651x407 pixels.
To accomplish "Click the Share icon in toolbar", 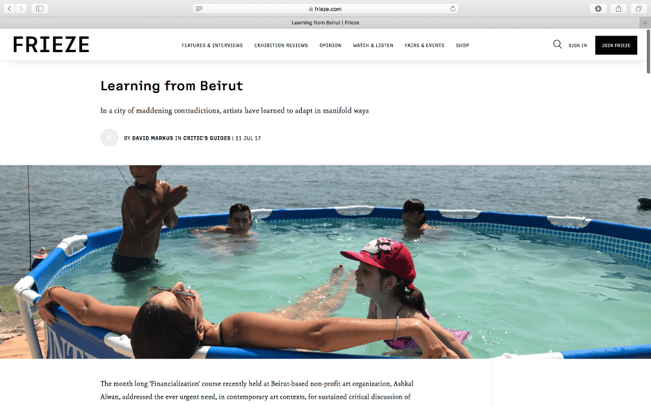I will click(618, 9).
